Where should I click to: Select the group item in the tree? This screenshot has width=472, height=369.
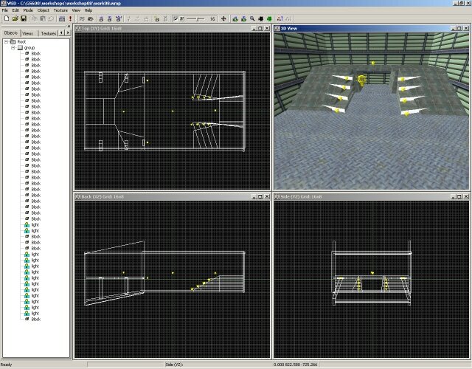tap(29, 48)
